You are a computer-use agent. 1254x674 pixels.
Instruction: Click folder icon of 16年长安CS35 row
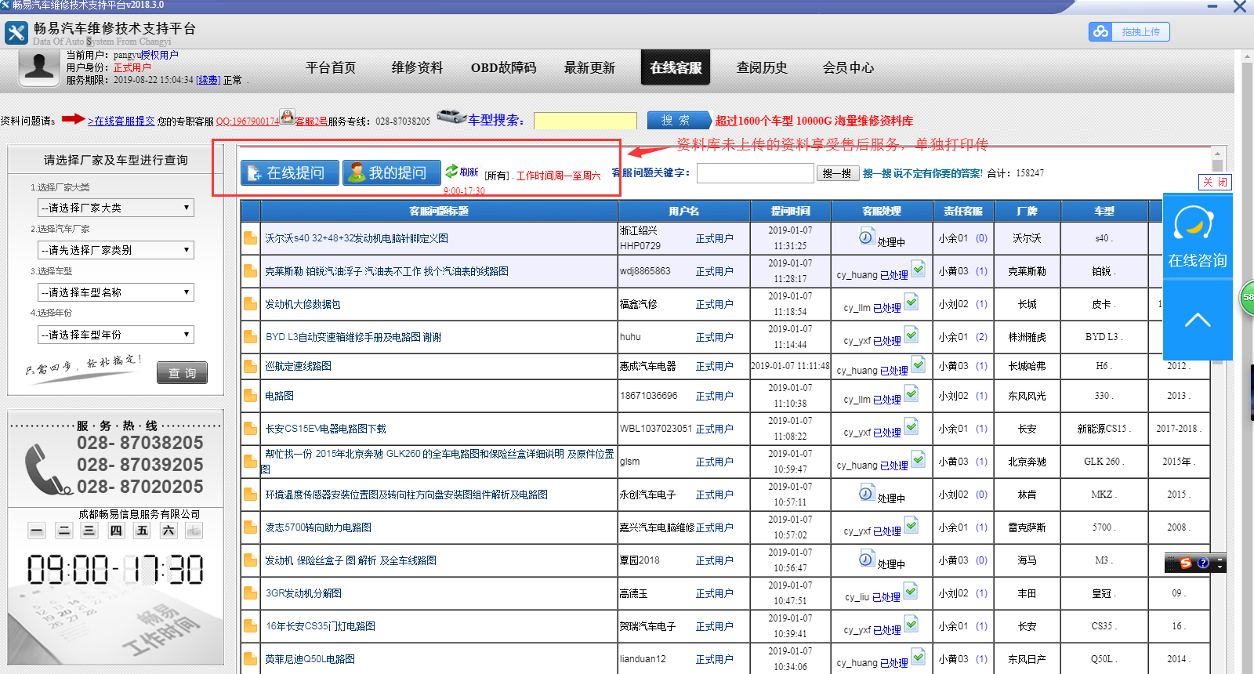point(250,626)
